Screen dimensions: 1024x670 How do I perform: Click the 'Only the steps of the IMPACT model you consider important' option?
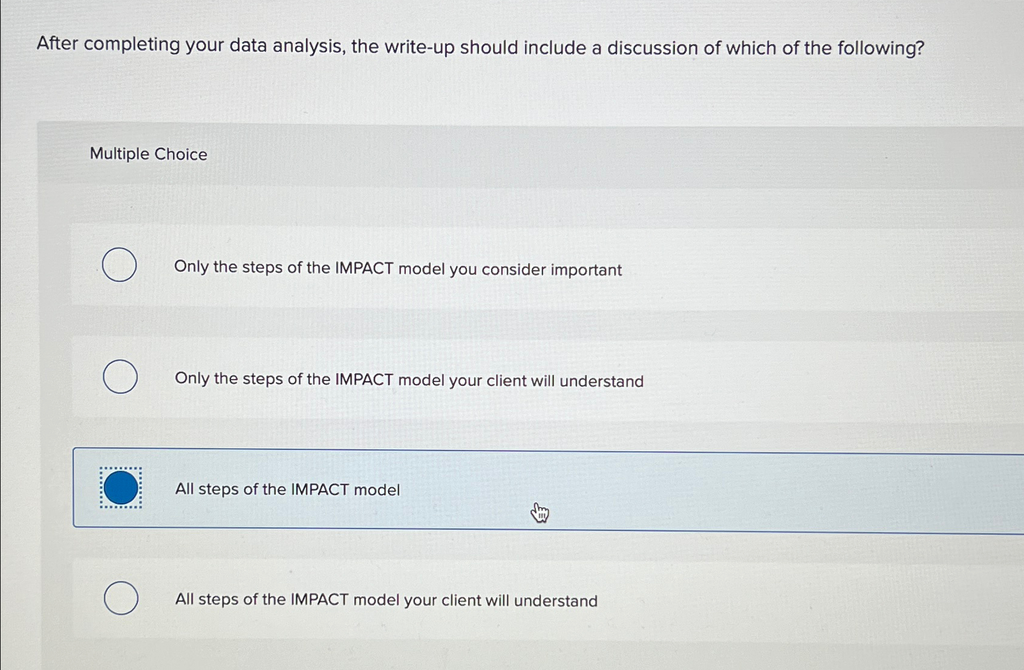397,269
